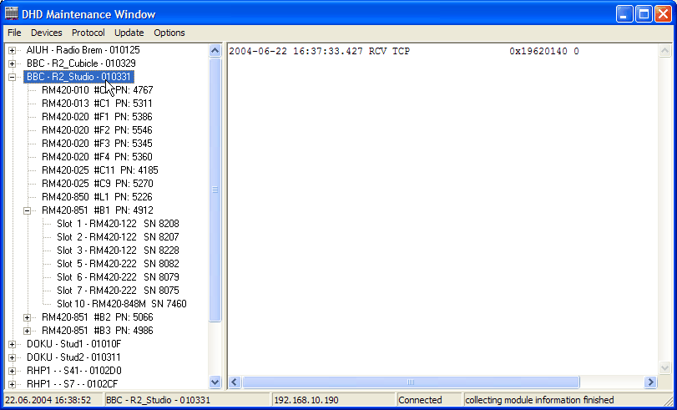
Task: Close the DHD Maintenance Window
Action: click(x=663, y=14)
